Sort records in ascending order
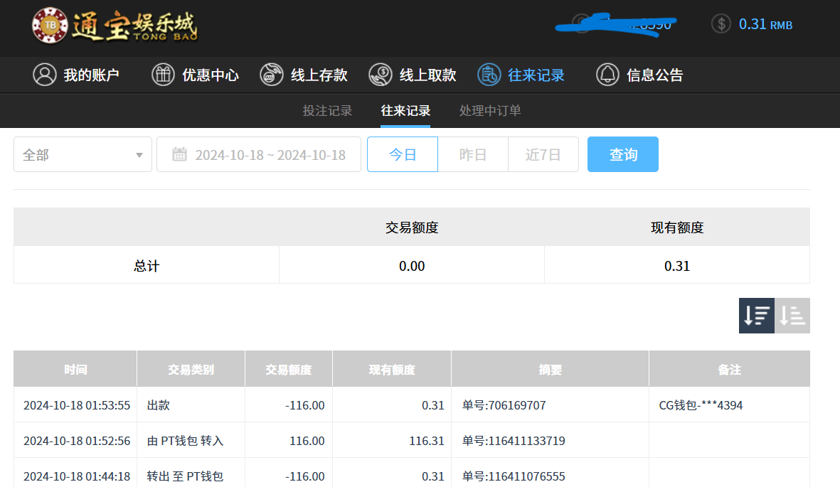 tap(792, 316)
